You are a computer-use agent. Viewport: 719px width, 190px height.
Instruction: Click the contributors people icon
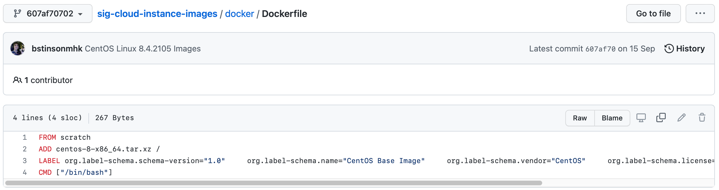click(18, 80)
